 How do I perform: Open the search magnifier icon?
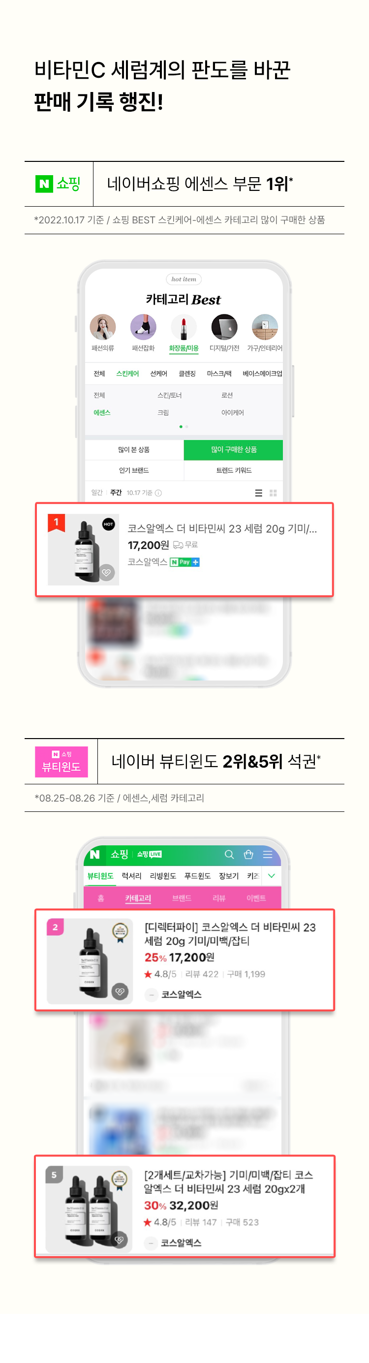229,854
